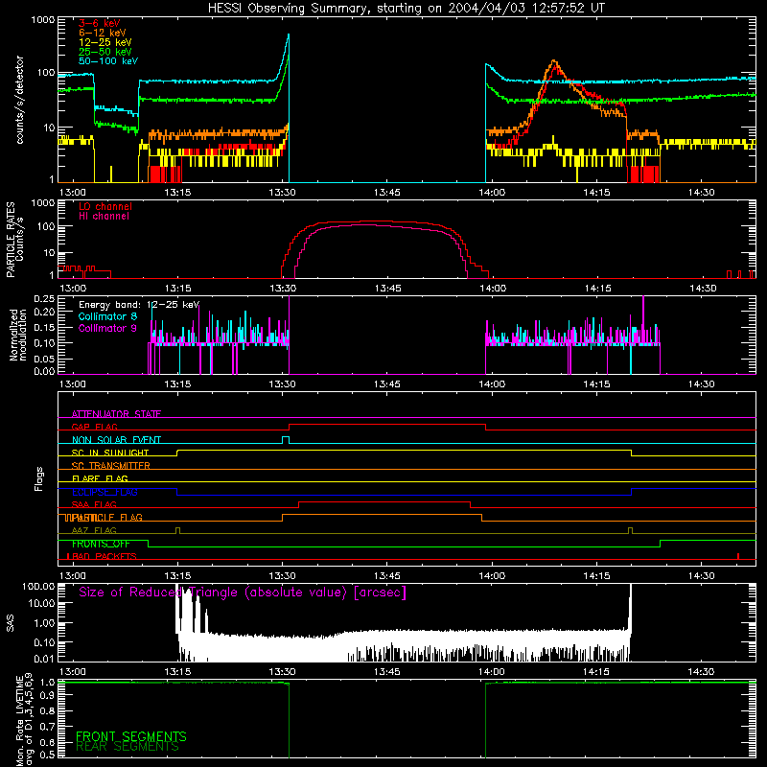
Task: Select the "Collimator 9" legend label
Action: tap(107, 328)
